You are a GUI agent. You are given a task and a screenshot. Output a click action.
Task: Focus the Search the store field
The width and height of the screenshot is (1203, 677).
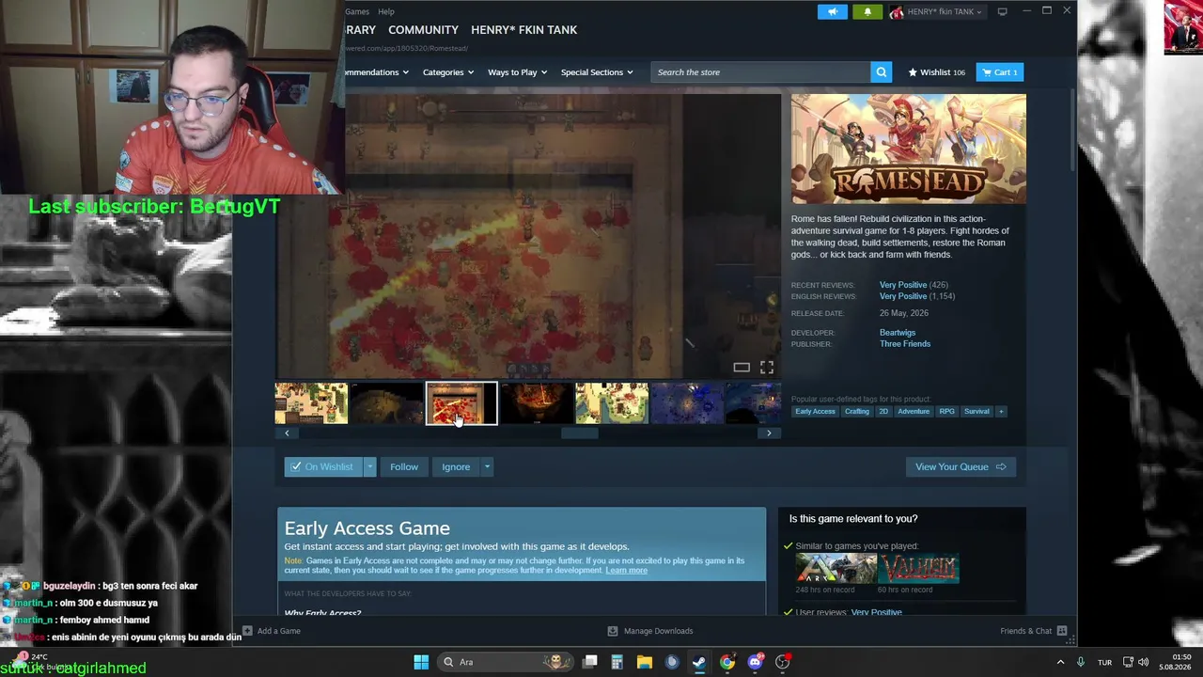click(x=760, y=72)
